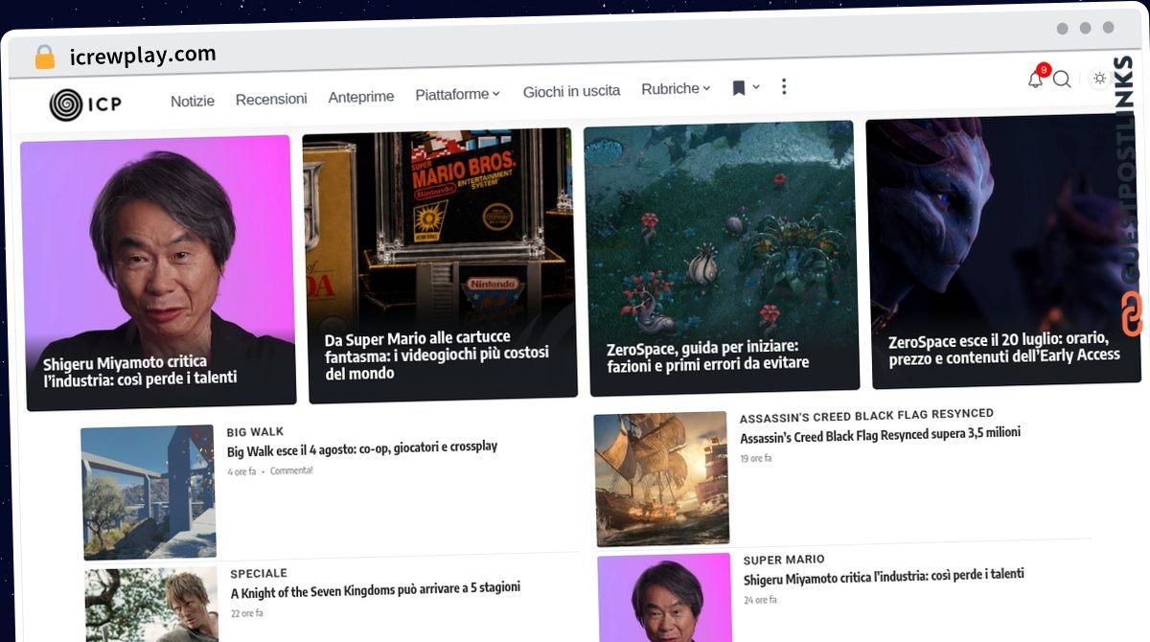This screenshot has width=1150, height=642.
Task: Open Big Walk esce il 4 agosto headline
Action: click(x=362, y=448)
